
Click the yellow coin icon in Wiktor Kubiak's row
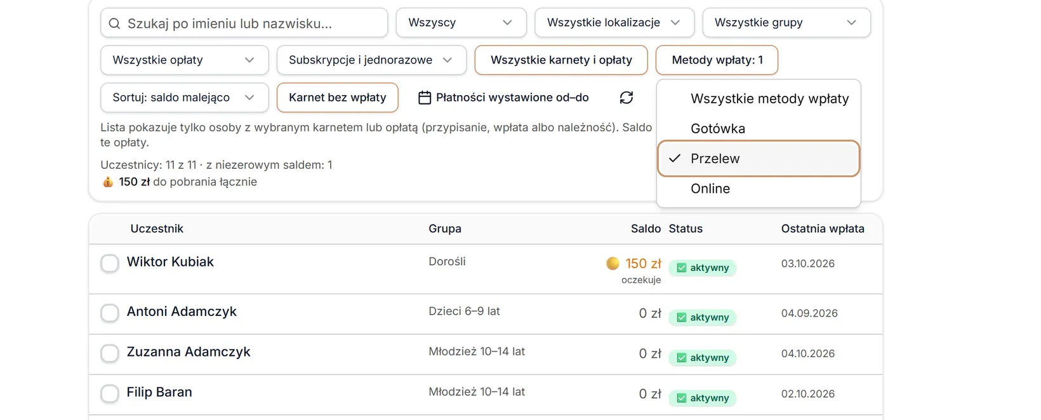(613, 263)
